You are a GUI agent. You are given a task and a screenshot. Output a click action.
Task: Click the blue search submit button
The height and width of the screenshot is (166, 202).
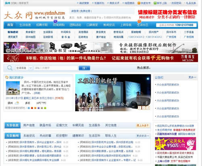tap(84, 68)
